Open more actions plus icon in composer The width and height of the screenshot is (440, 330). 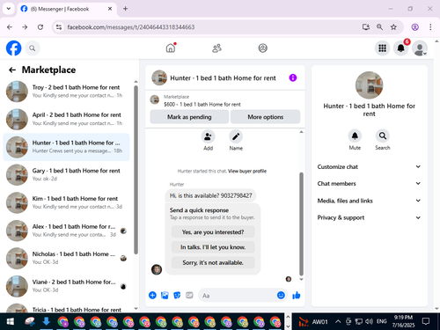click(152, 295)
